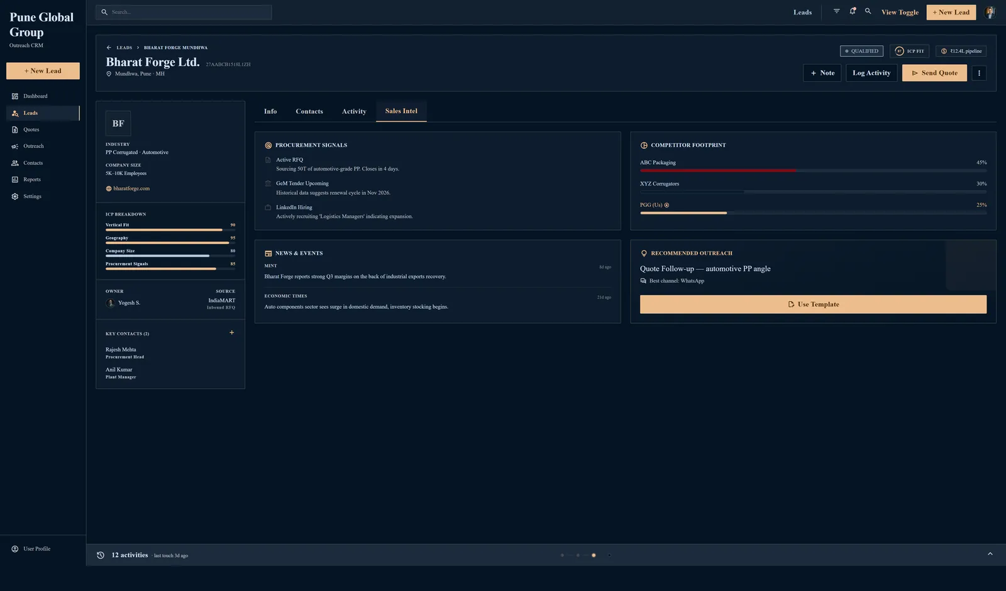Switch to the Activity tab
The width and height of the screenshot is (1006, 591).
coord(354,111)
